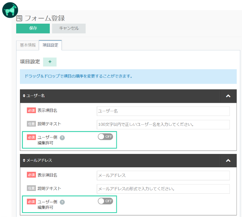Collapse the ユーザー名 section with chevron

coord(228,96)
